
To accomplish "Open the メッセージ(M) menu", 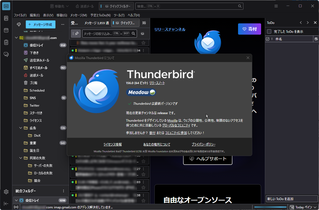I will tap(79, 15).
